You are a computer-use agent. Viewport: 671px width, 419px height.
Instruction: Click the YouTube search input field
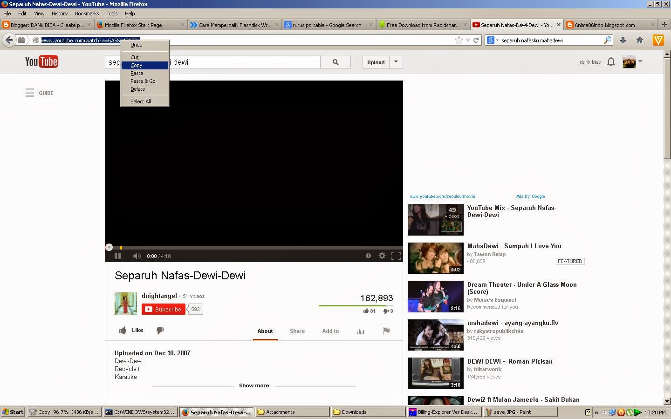(x=212, y=62)
